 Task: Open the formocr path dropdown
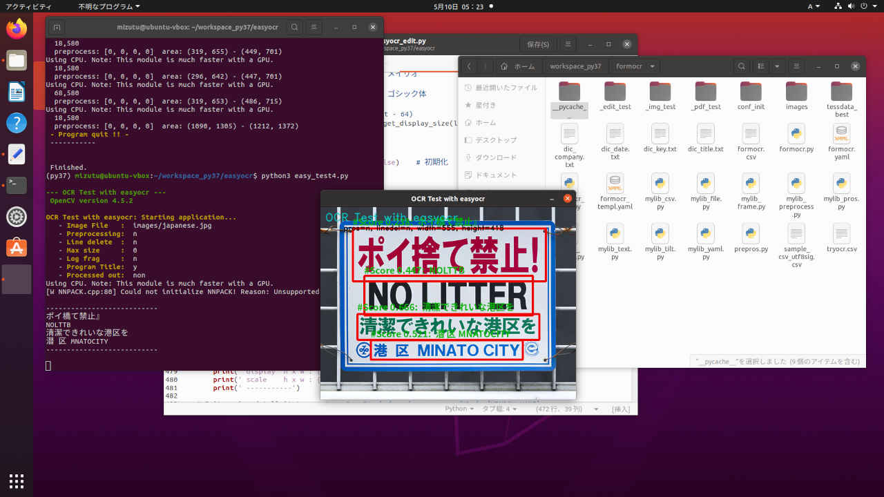coord(652,66)
